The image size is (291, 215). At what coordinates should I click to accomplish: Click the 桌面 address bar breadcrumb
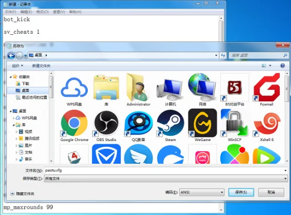click(38, 55)
